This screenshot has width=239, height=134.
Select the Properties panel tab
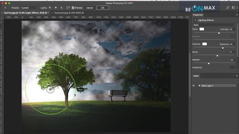point(198,15)
